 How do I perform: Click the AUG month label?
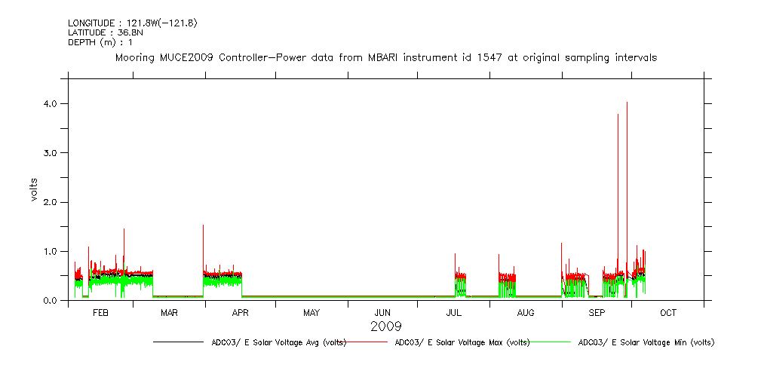(526, 312)
